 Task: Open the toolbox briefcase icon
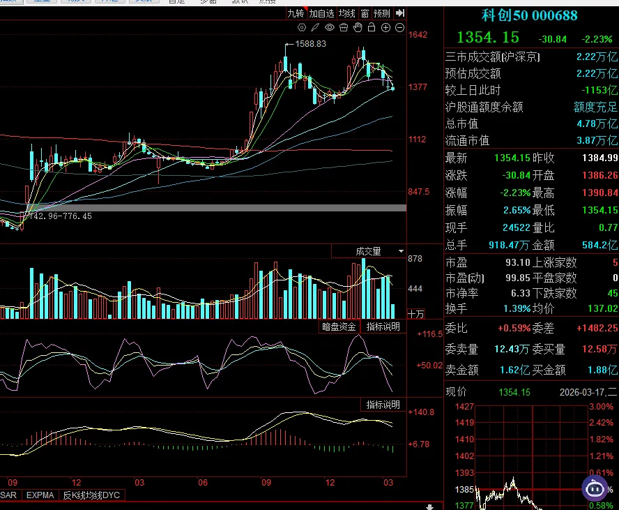point(344,27)
